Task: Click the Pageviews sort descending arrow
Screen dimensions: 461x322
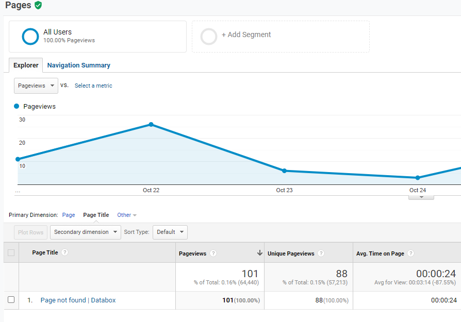Action: 259,253
